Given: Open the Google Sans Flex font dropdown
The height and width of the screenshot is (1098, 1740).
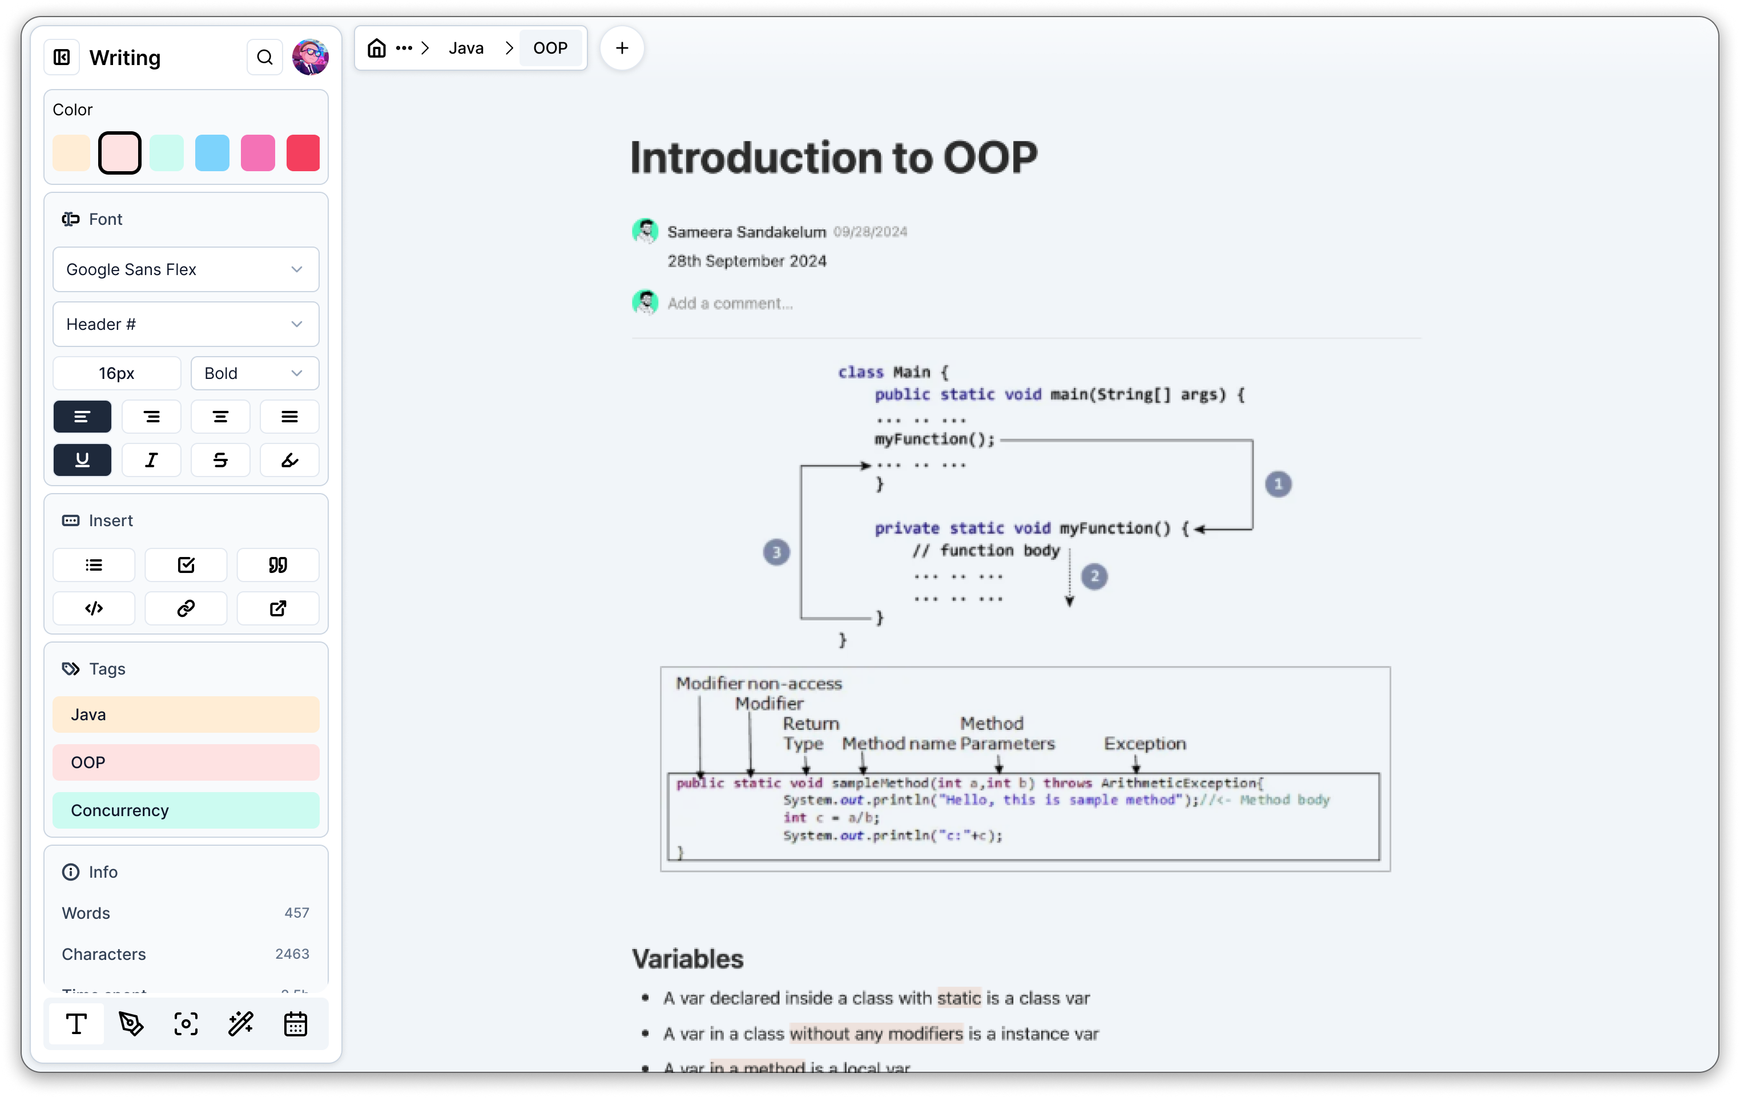Looking at the screenshot, I should 186,269.
